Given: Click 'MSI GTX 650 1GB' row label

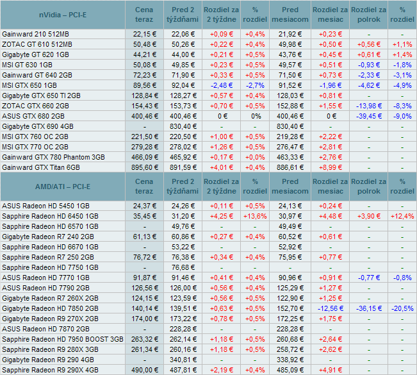Looking at the screenshot, I should (x=29, y=85).
